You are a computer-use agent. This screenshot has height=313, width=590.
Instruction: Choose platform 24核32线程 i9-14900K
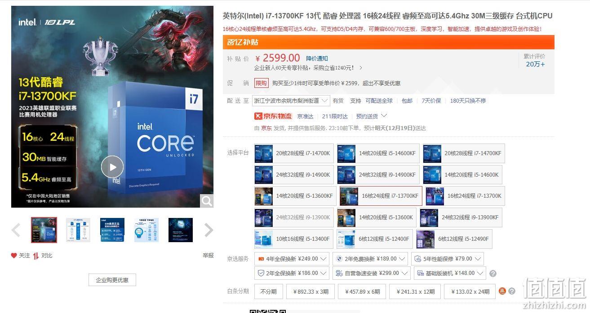pos(294,175)
